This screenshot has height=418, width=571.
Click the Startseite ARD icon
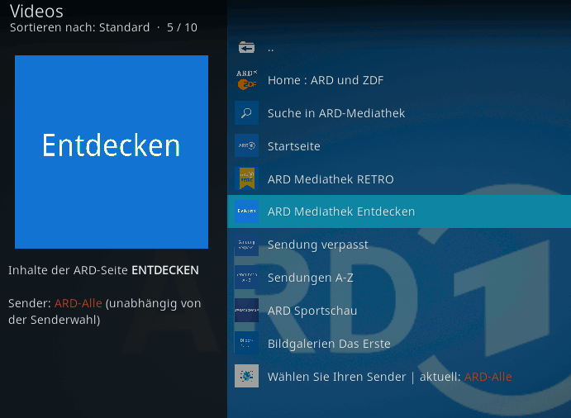point(246,145)
